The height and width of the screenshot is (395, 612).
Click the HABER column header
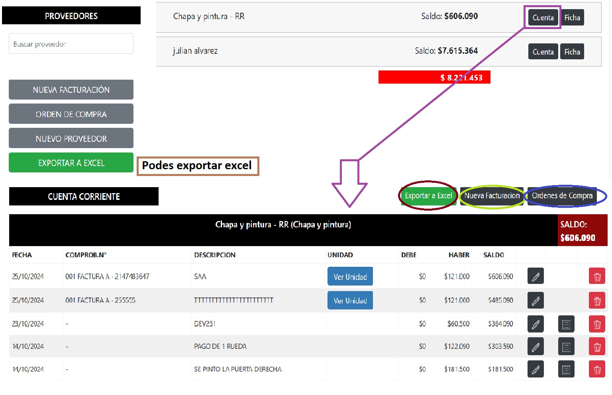coord(459,255)
